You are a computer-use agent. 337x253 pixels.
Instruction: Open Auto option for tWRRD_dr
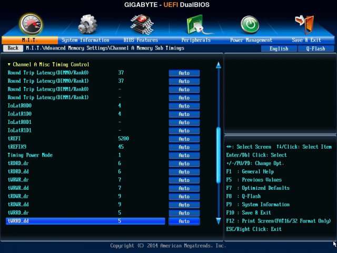pos(184,213)
